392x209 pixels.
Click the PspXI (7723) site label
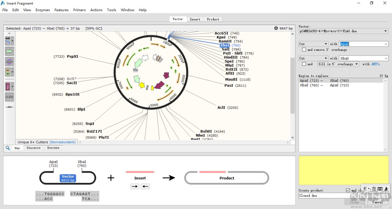(66, 57)
